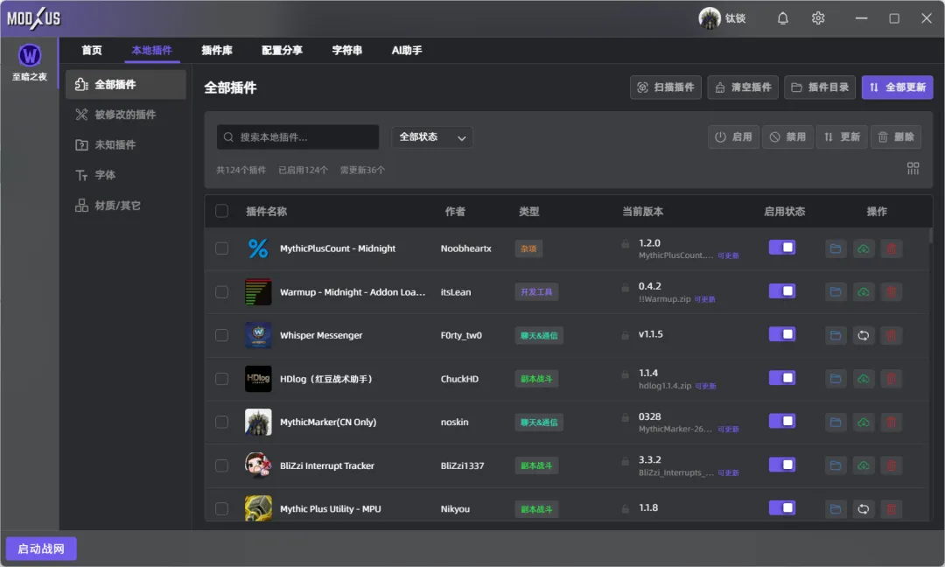Open folder for Mythic Plus Utility - MPU
The width and height of the screenshot is (945, 567).
pos(836,508)
